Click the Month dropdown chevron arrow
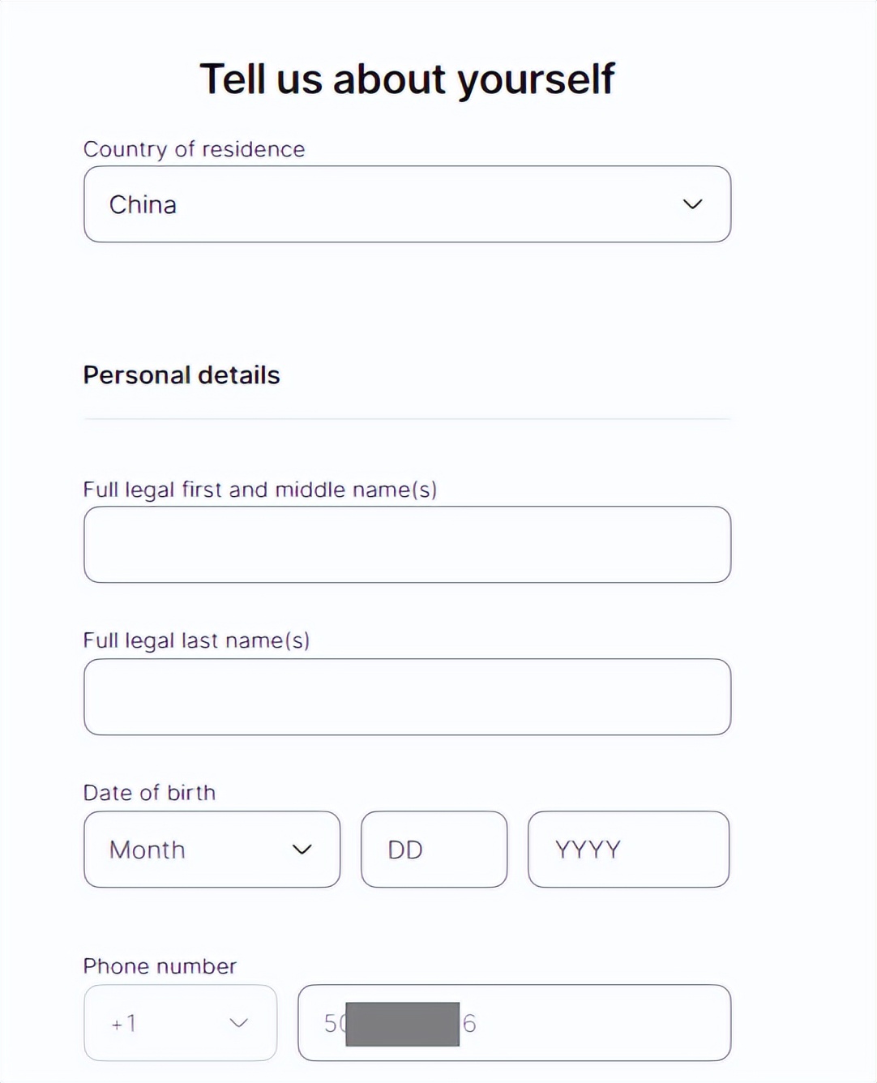The width and height of the screenshot is (877, 1083). [302, 850]
